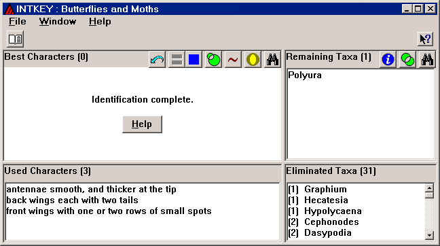Open the File menu
This screenshot has height=246, width=440.
[18, 22]
